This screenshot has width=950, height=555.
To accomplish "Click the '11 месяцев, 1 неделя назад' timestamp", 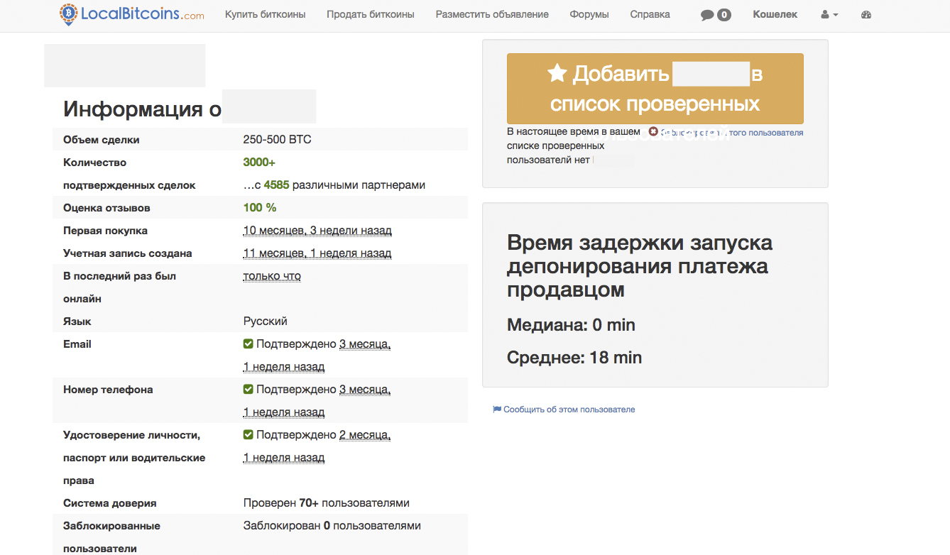I will tap(317, 253).
